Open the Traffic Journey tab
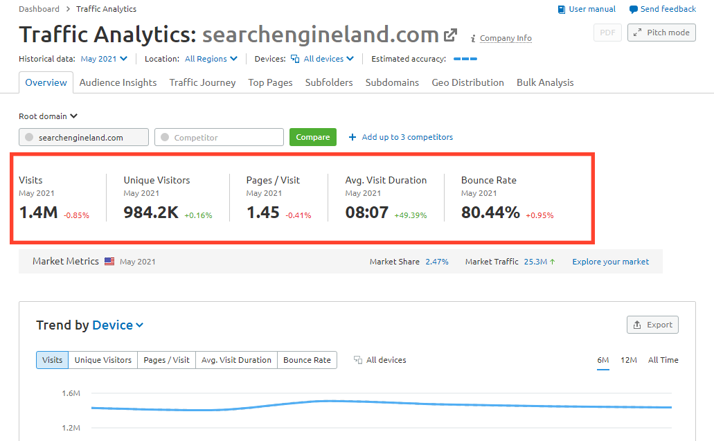The height and width of the screenshot is (441, 714). pyautogui.click(x=203, y=82)
